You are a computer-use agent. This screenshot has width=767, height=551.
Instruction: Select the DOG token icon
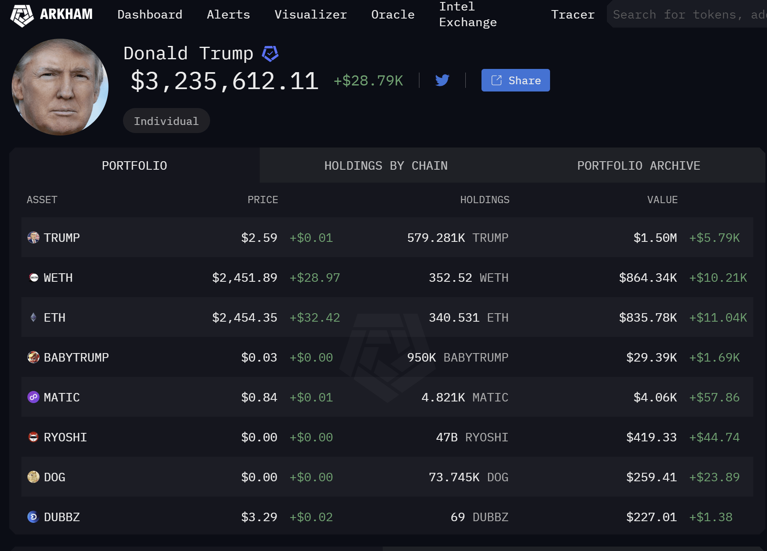click(33, 477)
